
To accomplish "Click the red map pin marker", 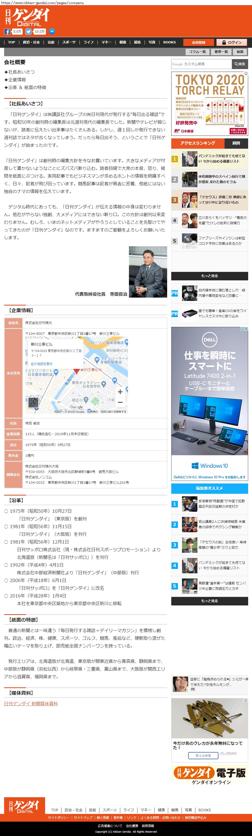I will 76,370.
